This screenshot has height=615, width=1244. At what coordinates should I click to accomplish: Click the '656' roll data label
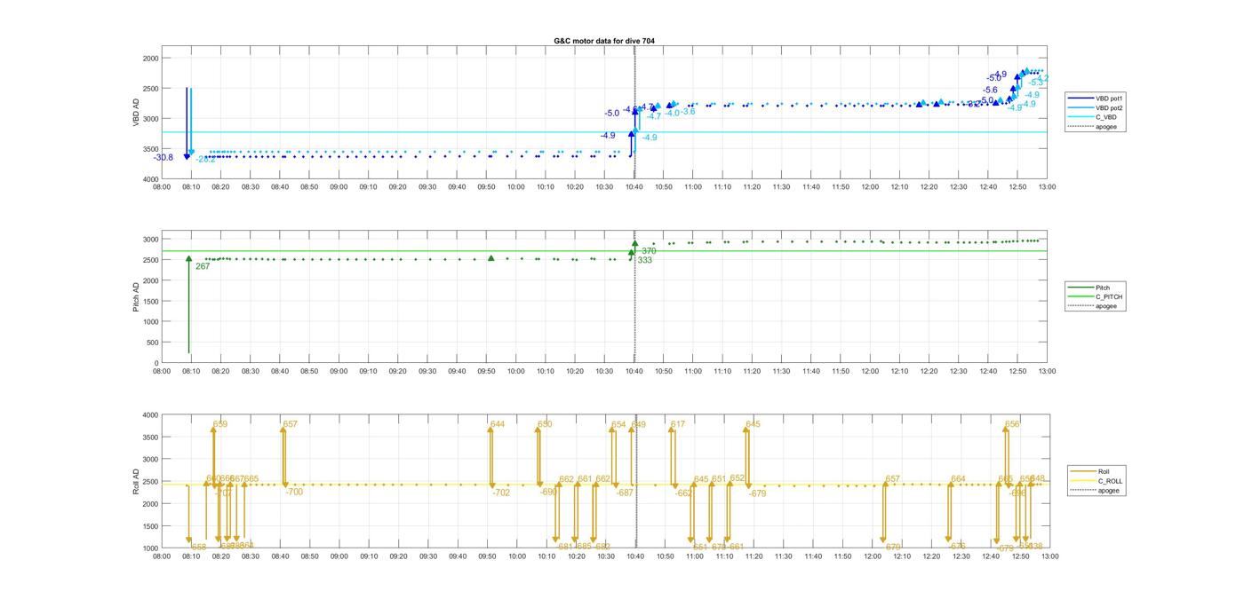coord(1012,424)
